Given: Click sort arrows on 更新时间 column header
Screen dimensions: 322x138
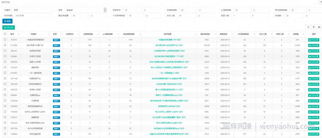Looking at the screenshot, I should (x=232, y=34).
